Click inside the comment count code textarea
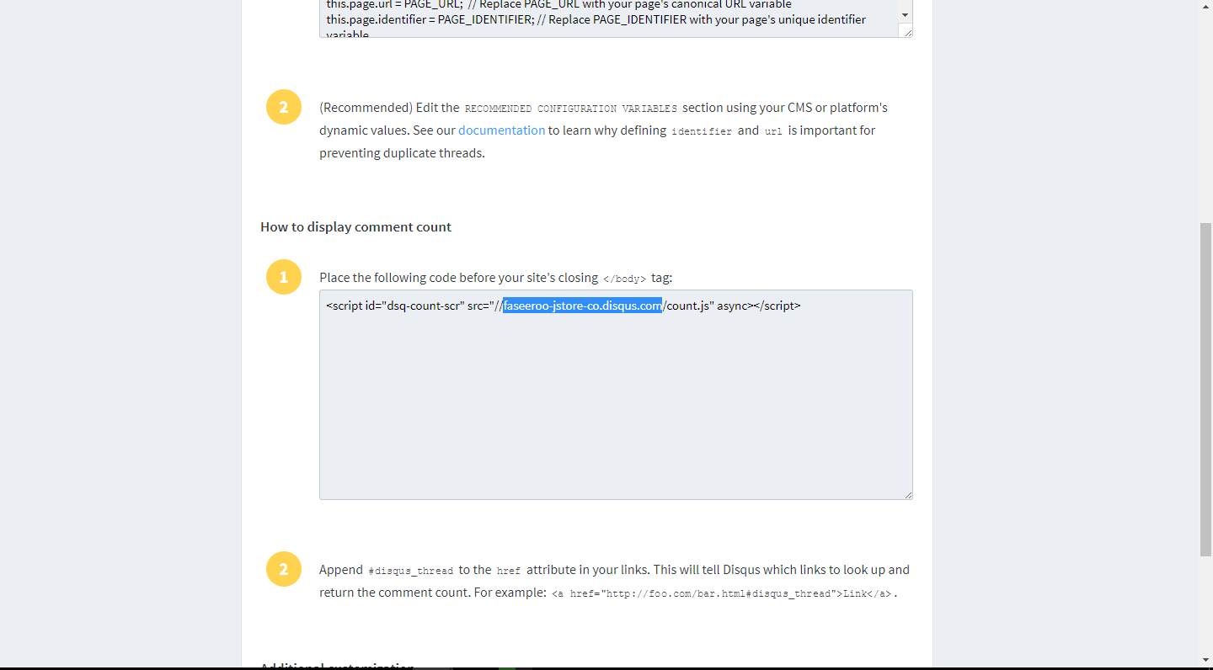Screen dimensions: 1213x670 616,395
